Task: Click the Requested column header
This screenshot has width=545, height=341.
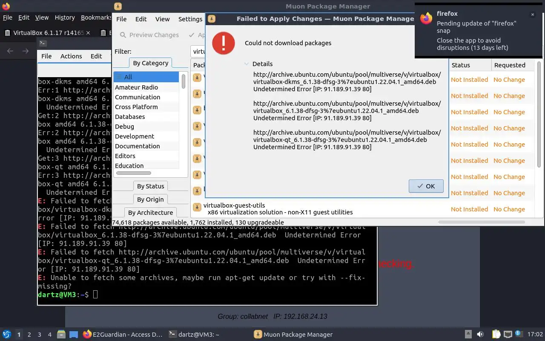Action: point(513,65)
